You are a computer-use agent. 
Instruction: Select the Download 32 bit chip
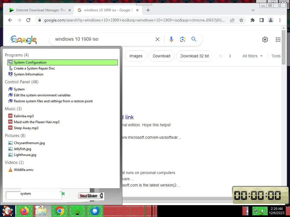pyautogui.click(x=195, y=56)
